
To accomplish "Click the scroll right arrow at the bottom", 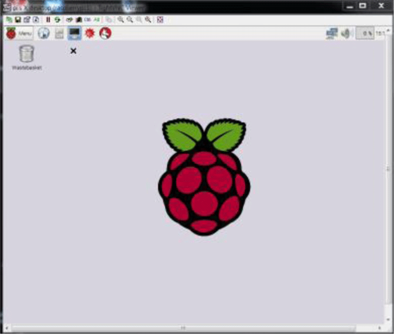I will coord(380,328).
